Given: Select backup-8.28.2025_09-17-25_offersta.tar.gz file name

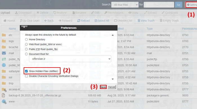Looking at the screenshot, I should click(x=35, y=96).
